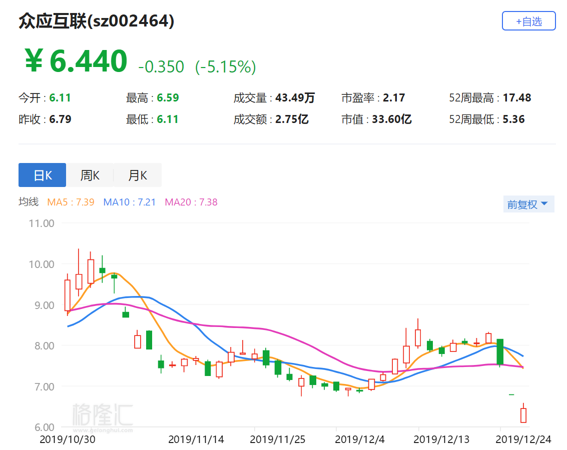Click the 2019/11/14 date axis label

[x=196, y=439]
